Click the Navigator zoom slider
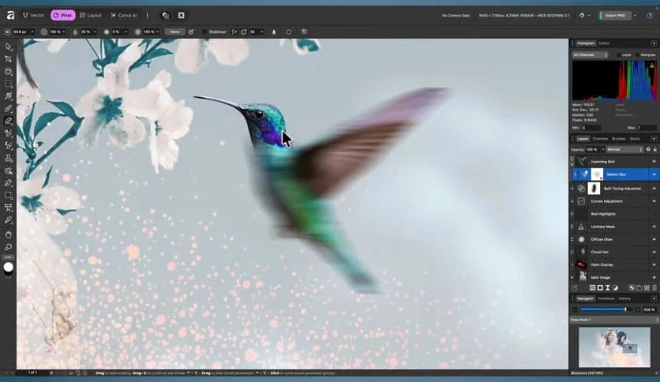 click(606, 309)
